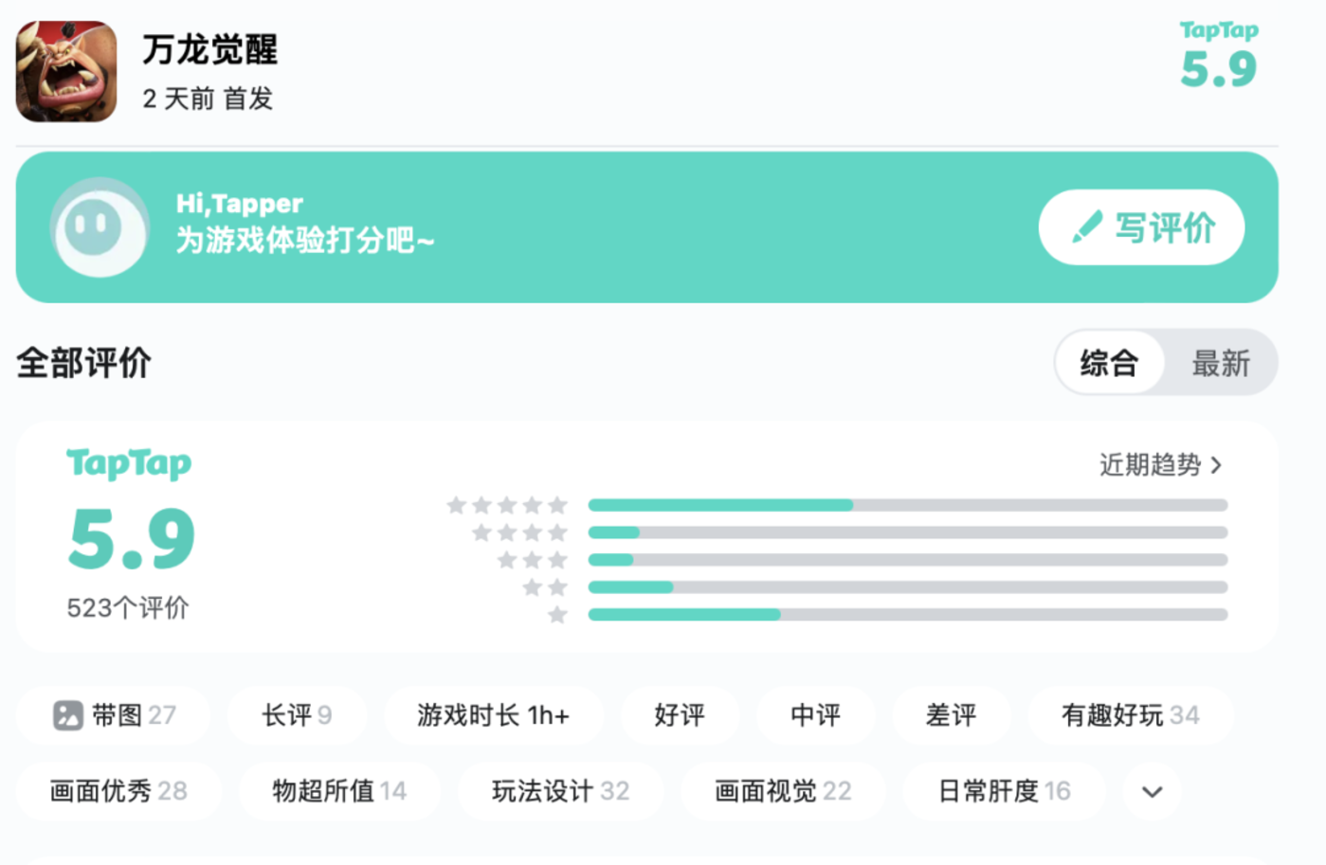Viewport: 1326px width, 865px height.
Task: Click the one-star rating row star
Action: tap(557, 615)
